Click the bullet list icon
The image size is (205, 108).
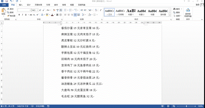click(65, 10)
